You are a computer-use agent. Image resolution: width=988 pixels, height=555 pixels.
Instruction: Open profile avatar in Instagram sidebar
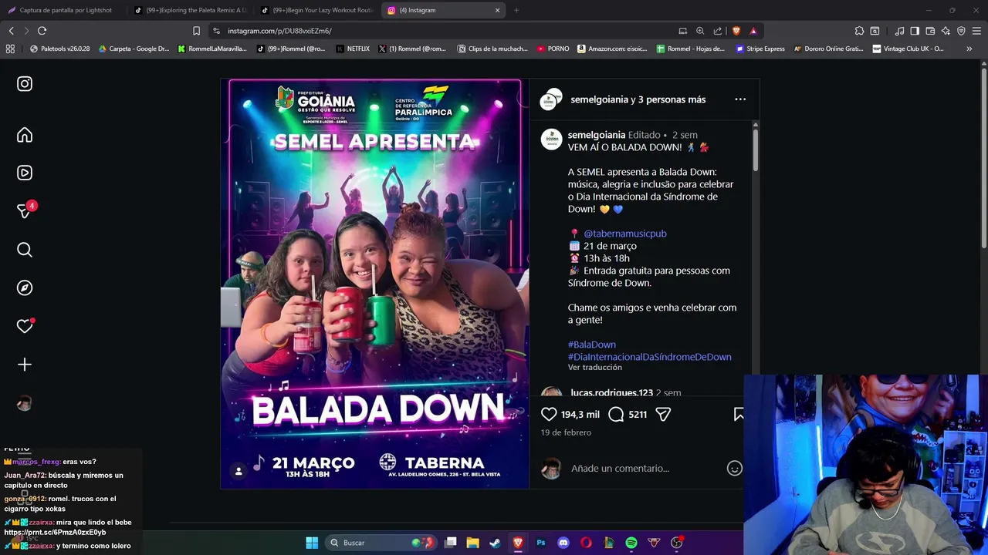click(25, 403)
